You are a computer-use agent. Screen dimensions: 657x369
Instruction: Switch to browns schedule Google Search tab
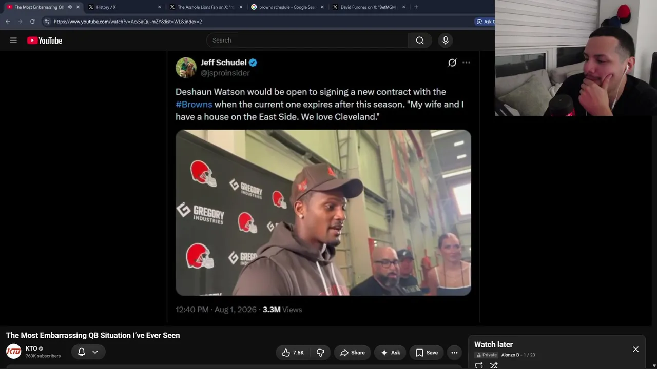pyautogui.click(x=286, y=7)
